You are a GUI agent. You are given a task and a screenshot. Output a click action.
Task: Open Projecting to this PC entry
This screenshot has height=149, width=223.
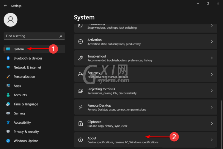coord(146,91)
